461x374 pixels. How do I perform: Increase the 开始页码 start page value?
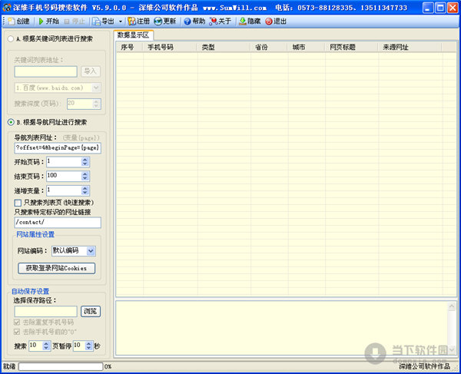[85, 159]
